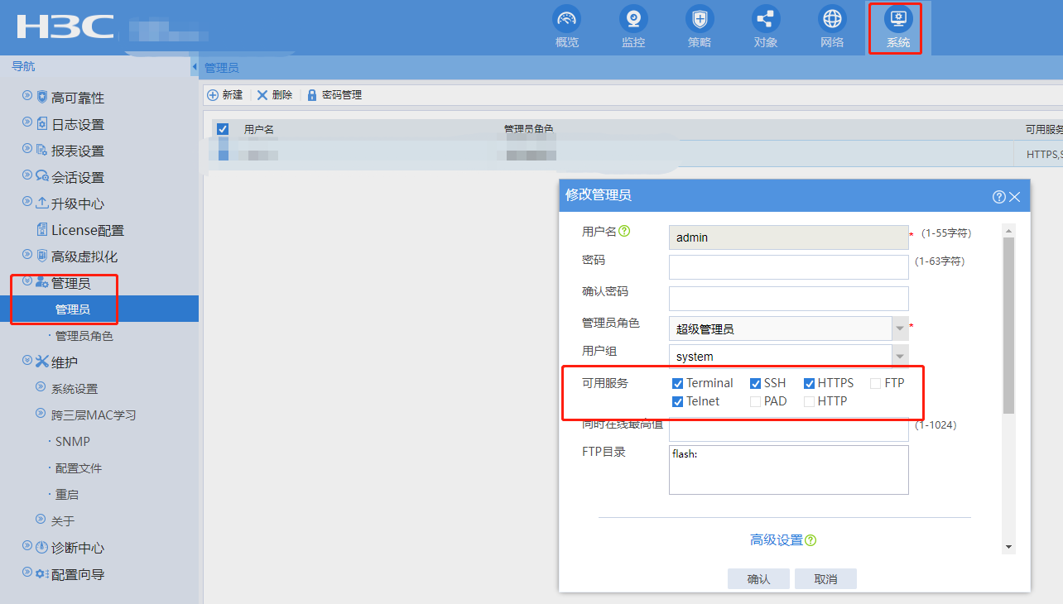Click the help icon next to 高级设置
This screenshot has width=1063, height=604.
[x=810, y=540]
